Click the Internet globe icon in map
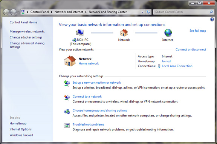Screen dimensions: 217x144 (x=168, y=33)
